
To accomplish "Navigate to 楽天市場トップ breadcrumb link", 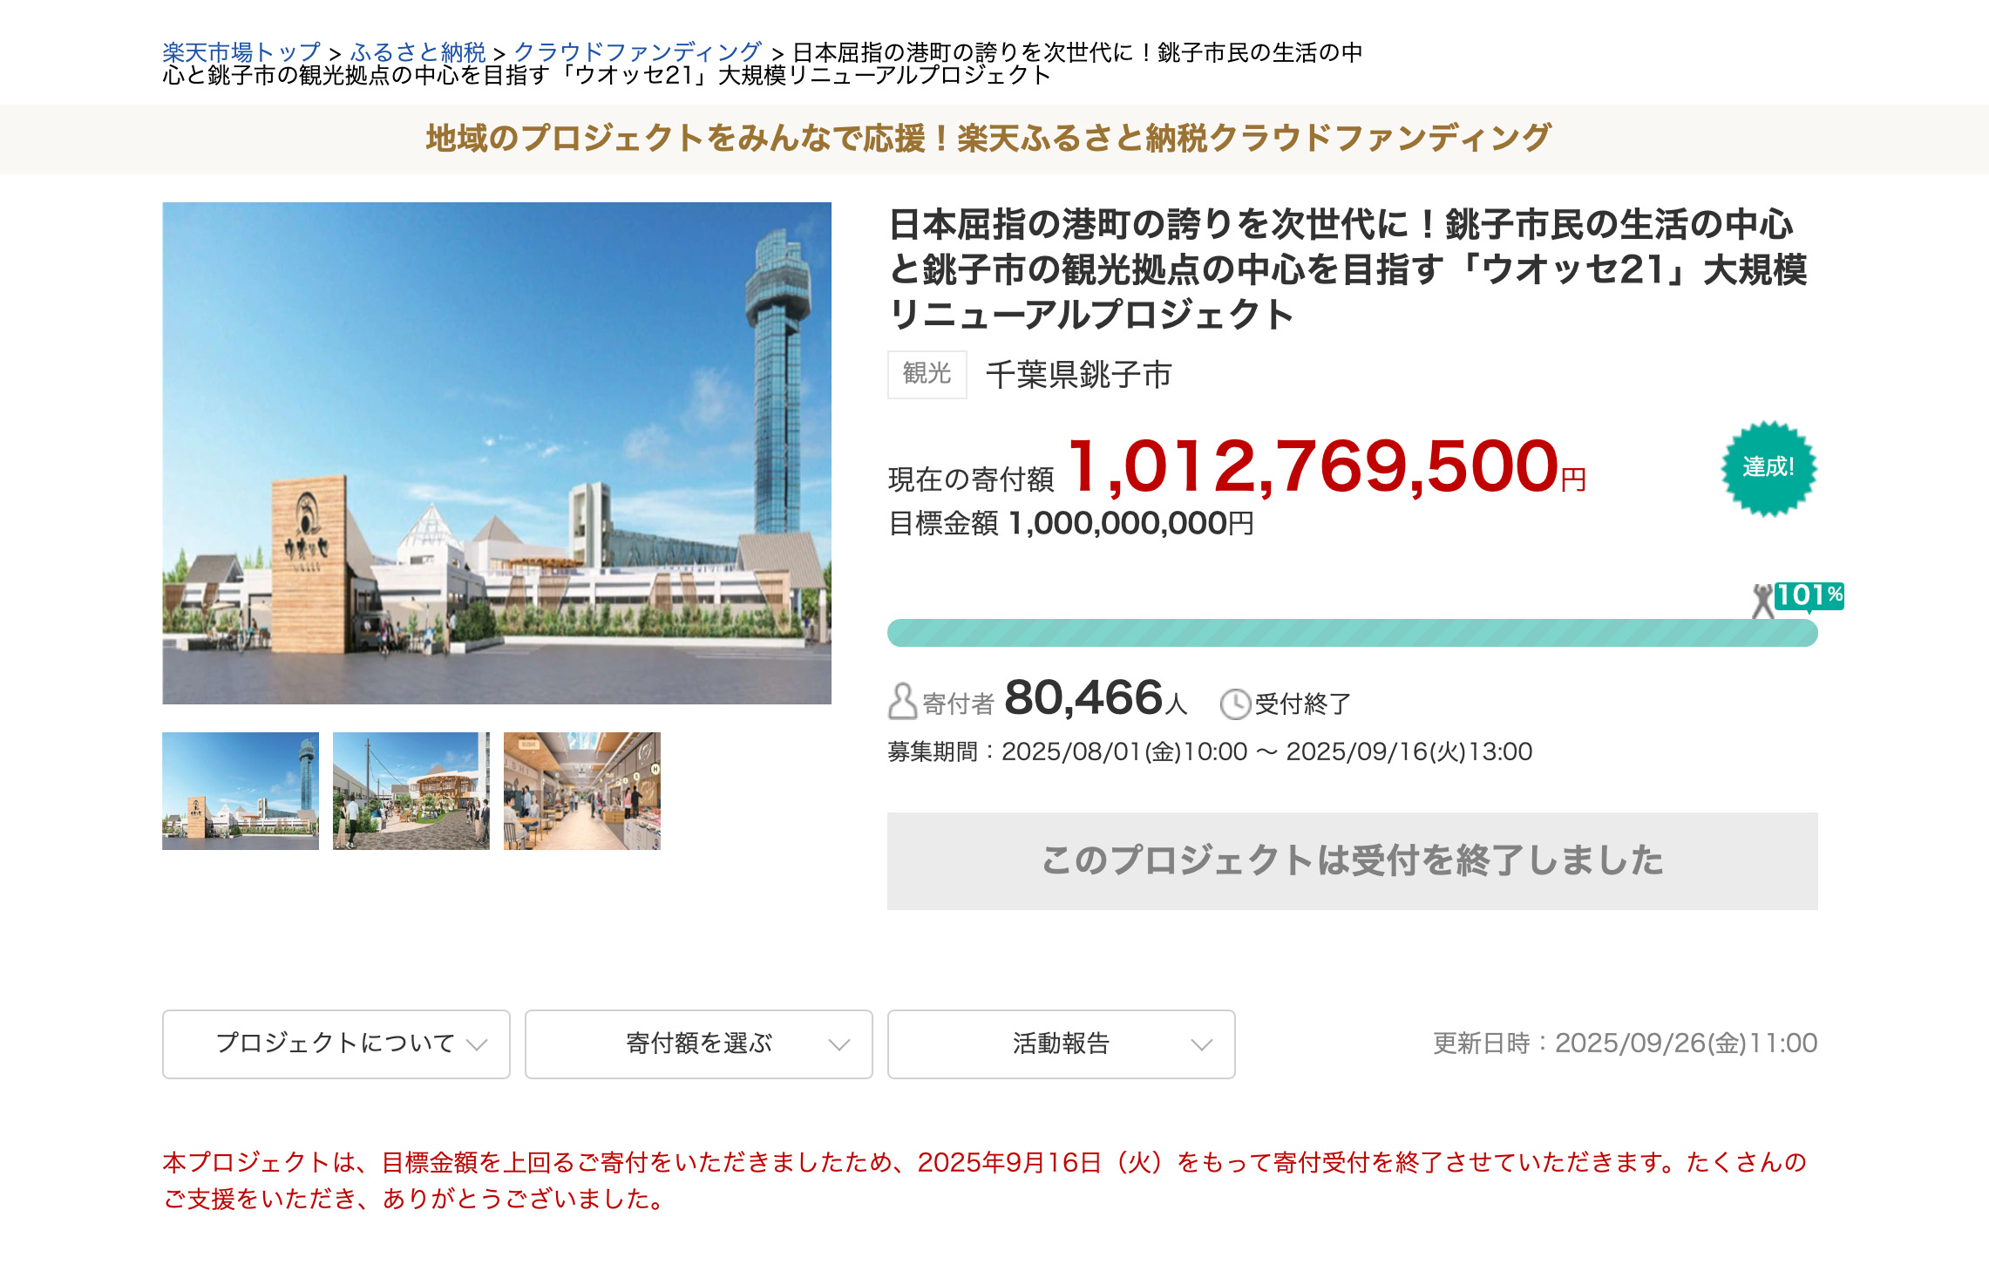I will click(239, 51).
